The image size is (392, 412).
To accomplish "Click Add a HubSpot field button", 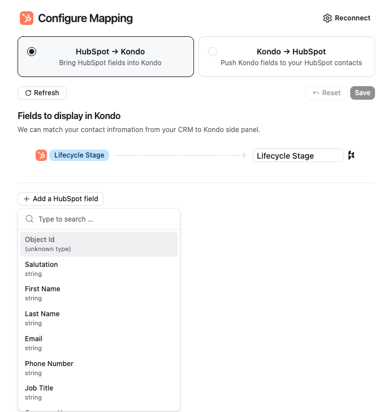I will 61,199.
